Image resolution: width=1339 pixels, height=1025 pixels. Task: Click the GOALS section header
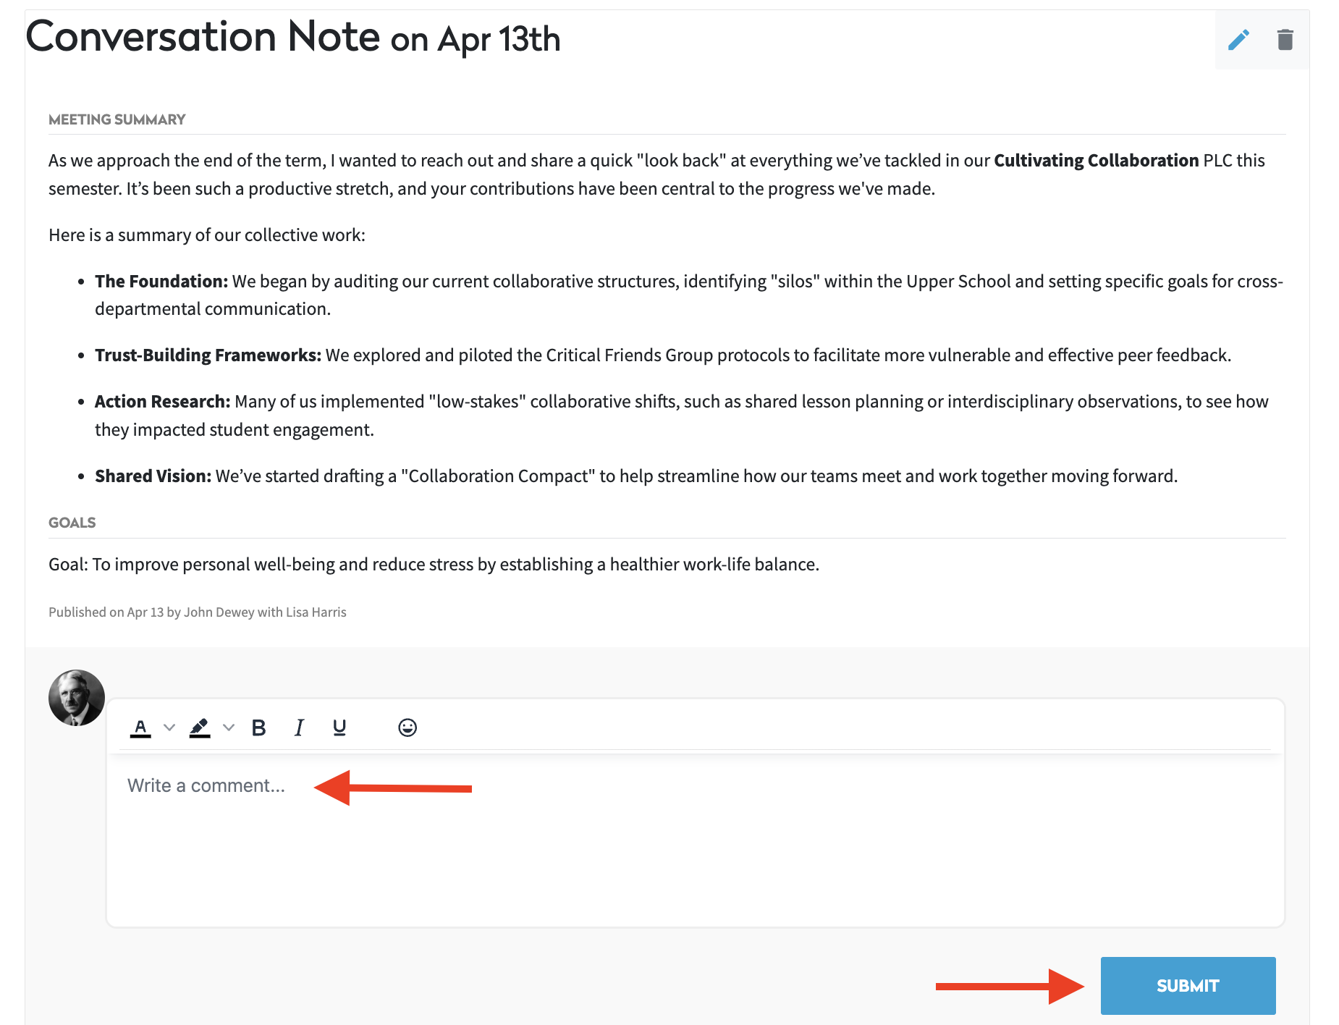click(72, 523)
